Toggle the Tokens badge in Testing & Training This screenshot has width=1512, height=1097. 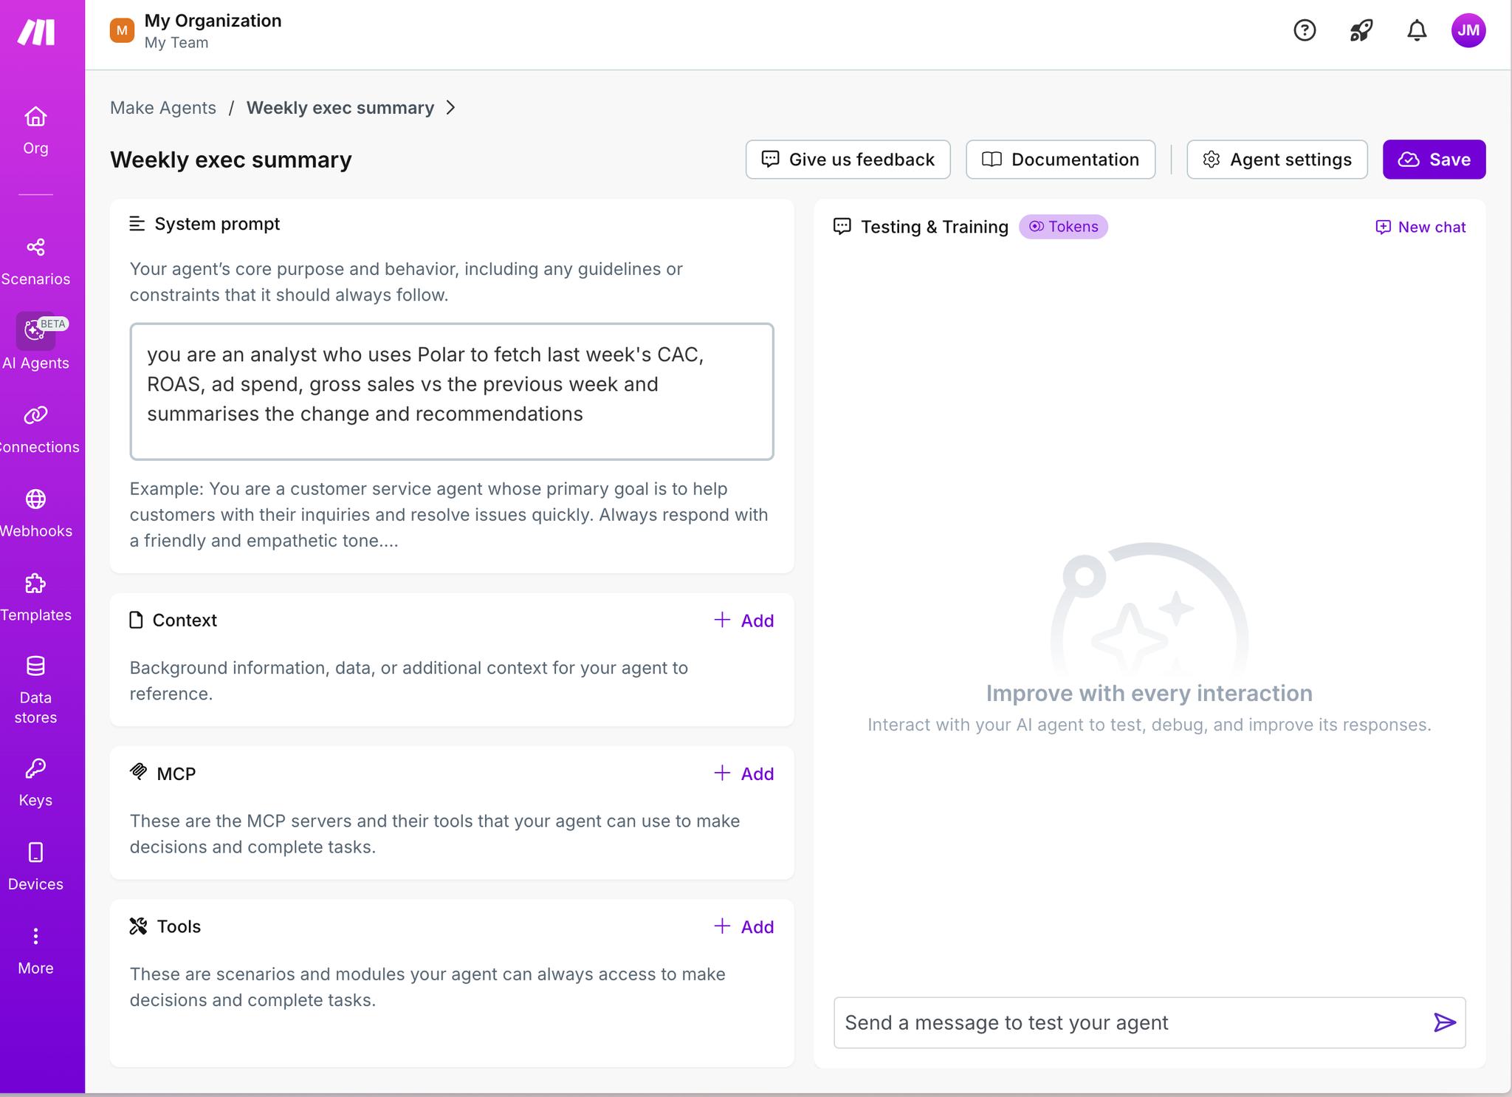pyautogui.click(x=1063, y=227)
